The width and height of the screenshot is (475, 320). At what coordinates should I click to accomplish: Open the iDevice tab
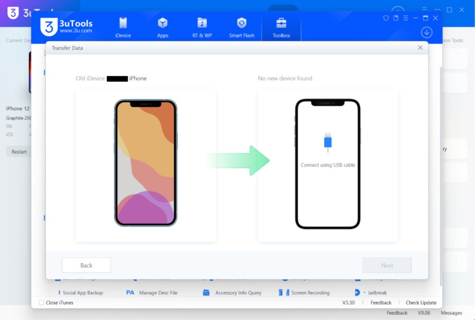click(122, 28)
